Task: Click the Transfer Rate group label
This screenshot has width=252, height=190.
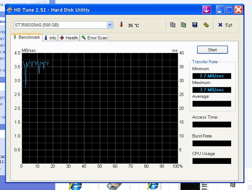Action: (205, 62)
